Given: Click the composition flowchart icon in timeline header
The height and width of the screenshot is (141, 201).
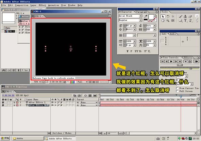Looking at the screenshot, I should (74, 95).
